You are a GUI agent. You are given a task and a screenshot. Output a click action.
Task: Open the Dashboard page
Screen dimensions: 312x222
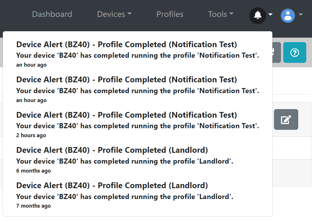click(52, 14)
